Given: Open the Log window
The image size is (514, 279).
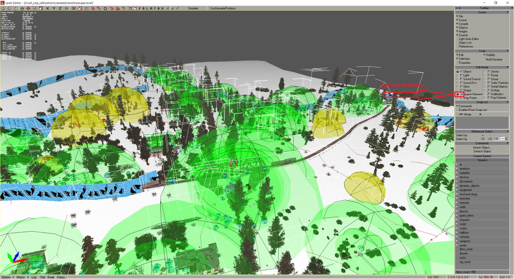Looking at the screenshot, I should pos(34,277).
